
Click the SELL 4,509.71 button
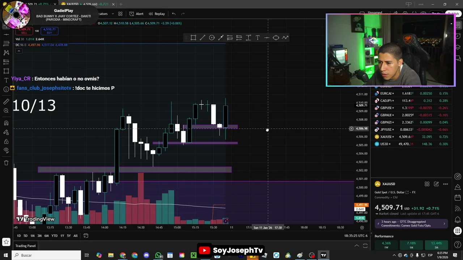[24, 31]
